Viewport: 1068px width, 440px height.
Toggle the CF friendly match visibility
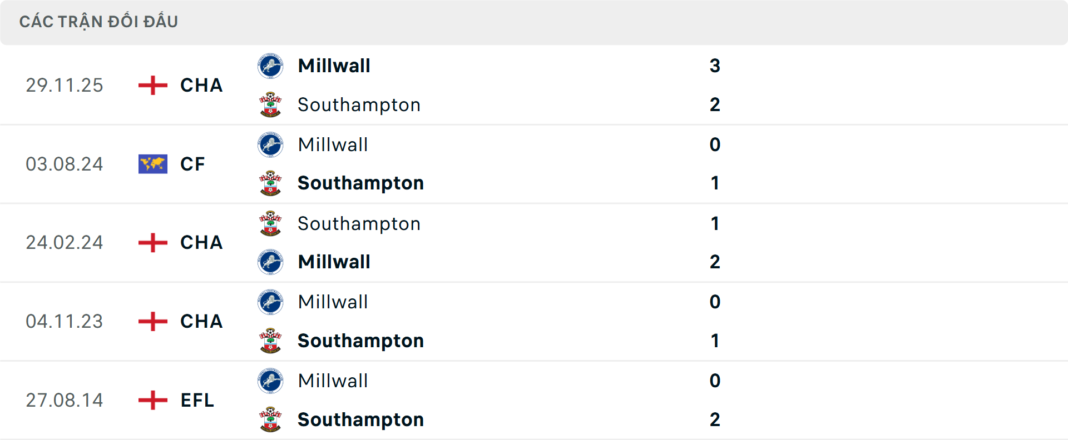192,164
